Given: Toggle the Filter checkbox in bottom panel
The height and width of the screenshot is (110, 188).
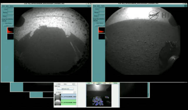Looking at the screenshot, I should (57, 92).
